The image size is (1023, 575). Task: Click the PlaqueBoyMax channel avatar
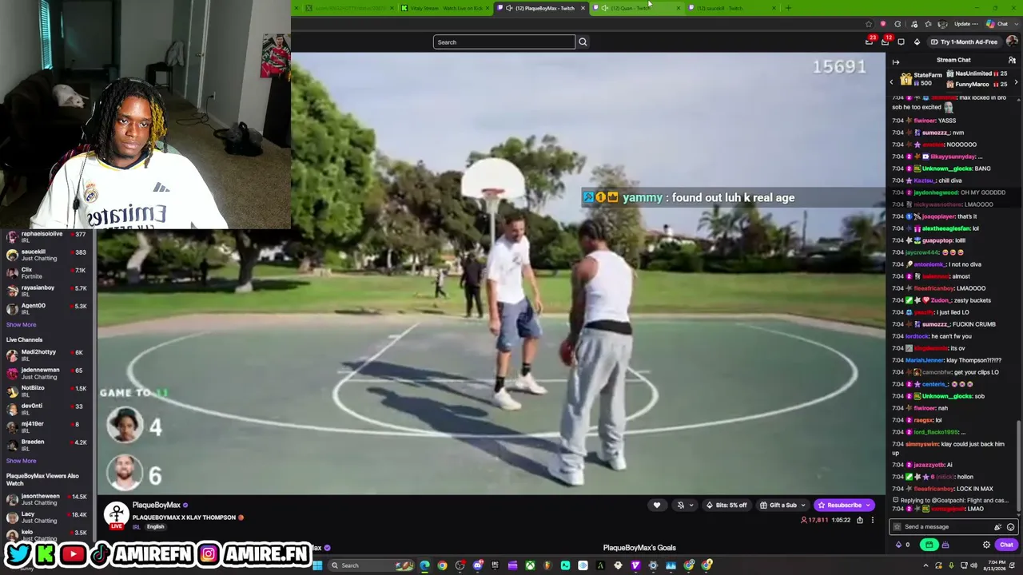(117, 514)
